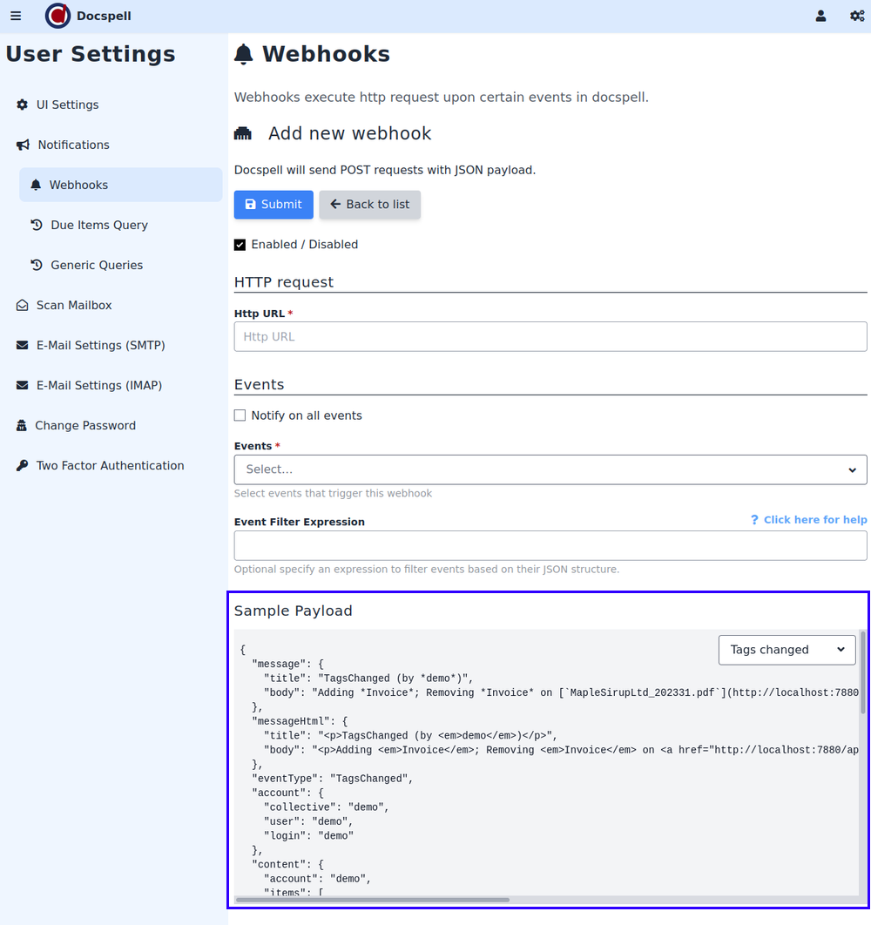Click the Scan Mailbox envelope icon
The image size is (871, 925).
23,305
